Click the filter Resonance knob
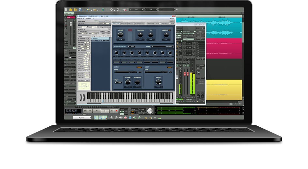This screenshot has height=169, width=308. [137, 82]
